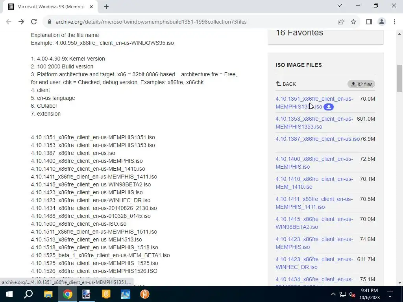Open the browser side panel
This screenshot has width=403, height=302.
click(369, 22)
